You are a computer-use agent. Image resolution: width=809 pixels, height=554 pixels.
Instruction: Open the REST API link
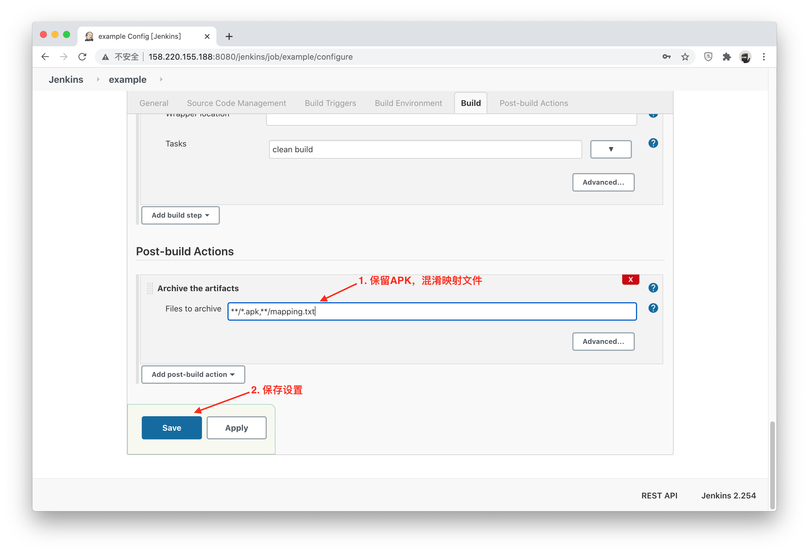(659, 496)
